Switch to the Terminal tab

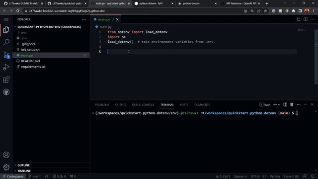[x=167, y=105]
